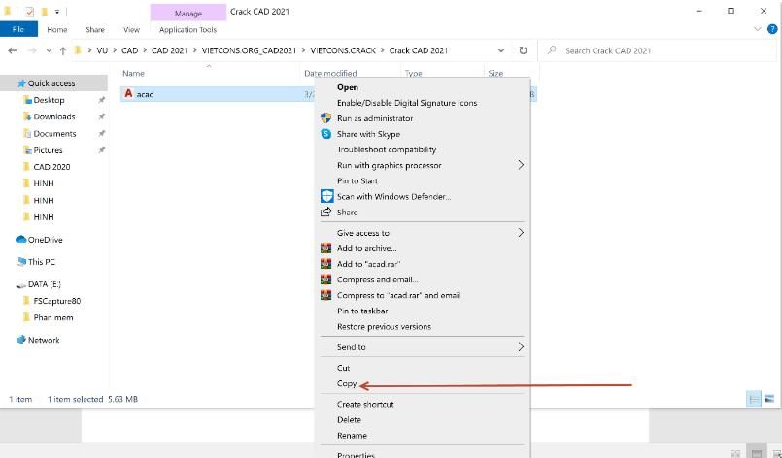Viewport: 782px width, 458px height.
Task: Choose Rename from the context menu
Action: point(352,436)
